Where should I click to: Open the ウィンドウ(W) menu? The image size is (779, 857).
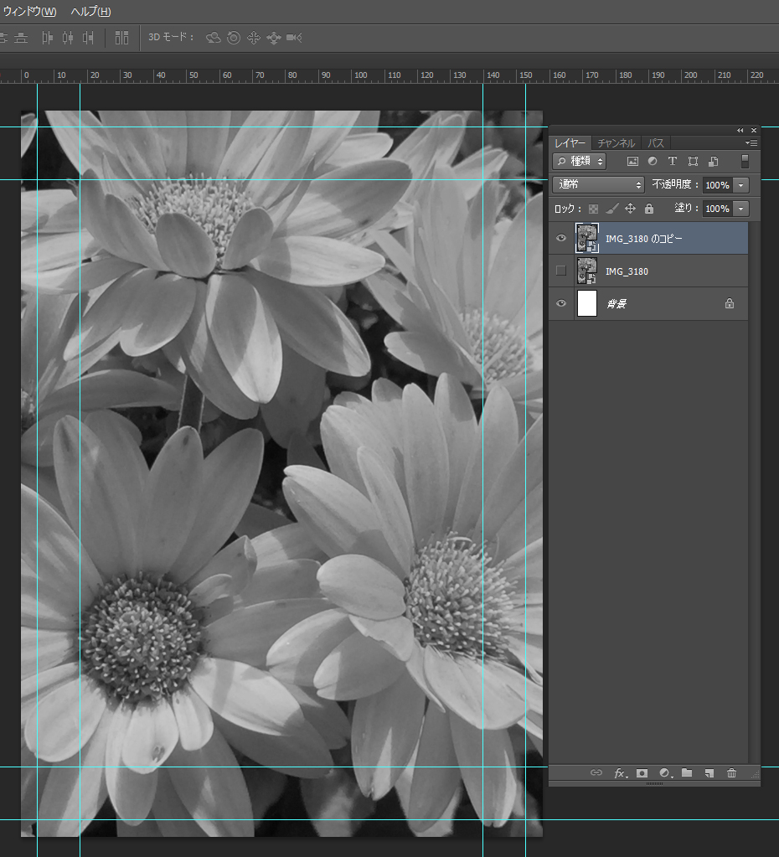point(30,12)
